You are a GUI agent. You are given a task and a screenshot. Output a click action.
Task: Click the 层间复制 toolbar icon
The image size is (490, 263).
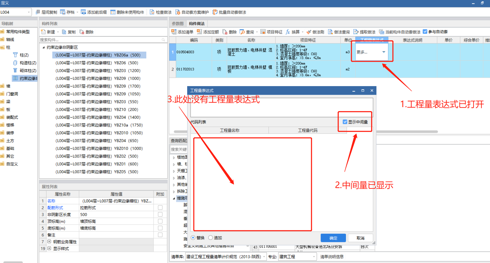click(38, 12)
